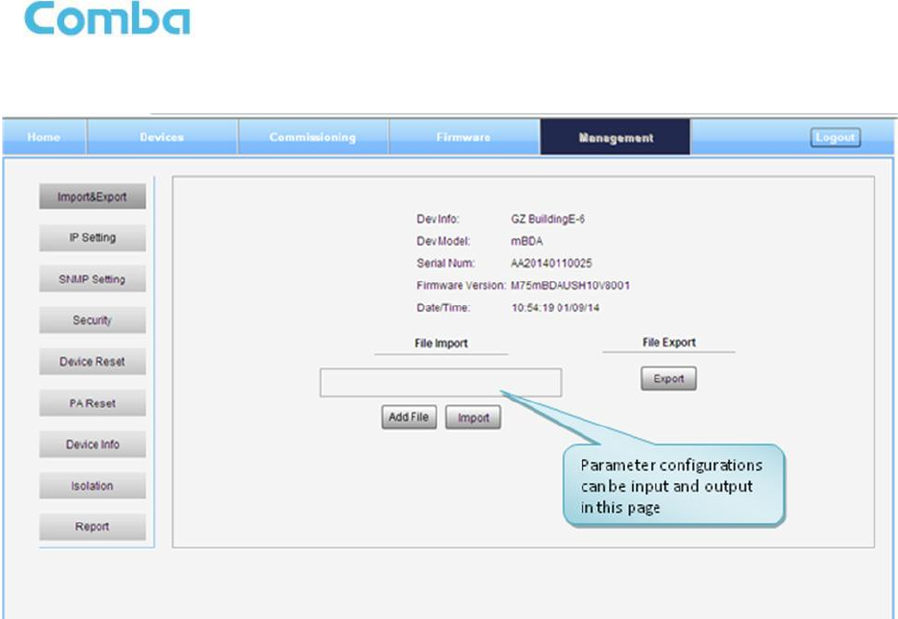Image resolution: width=898 pixels, height=619 pixels.
Task: Click the File Import heading
Action: 441,343
